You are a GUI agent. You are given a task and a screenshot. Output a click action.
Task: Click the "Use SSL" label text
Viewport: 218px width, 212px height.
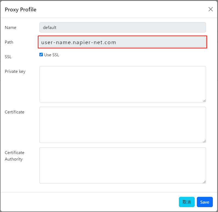point(52,55)
